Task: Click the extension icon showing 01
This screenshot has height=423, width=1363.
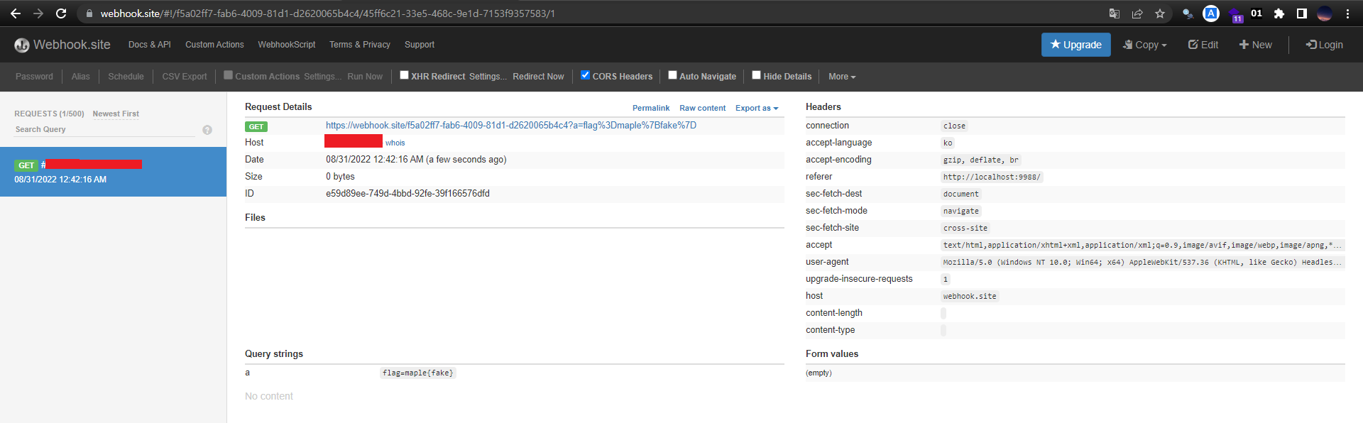Action: [x=1257, y=13]
